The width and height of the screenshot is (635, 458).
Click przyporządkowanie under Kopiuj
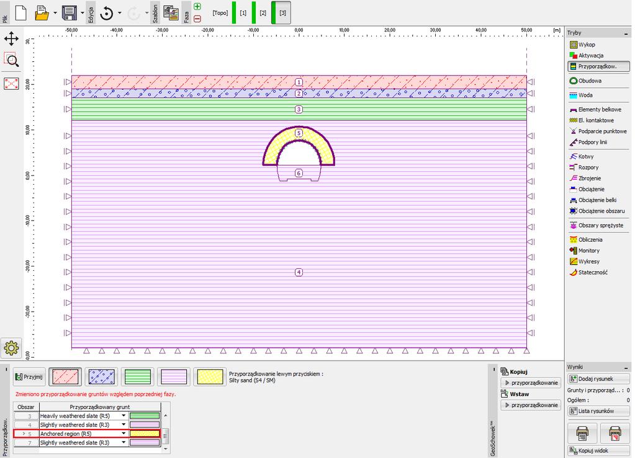531,382
